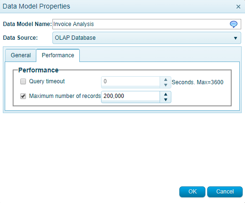The height and width of the screenshot is (203, 245).
Task: Confirm with the OK button
Action: pyautogui.click(x=192, y=192)
